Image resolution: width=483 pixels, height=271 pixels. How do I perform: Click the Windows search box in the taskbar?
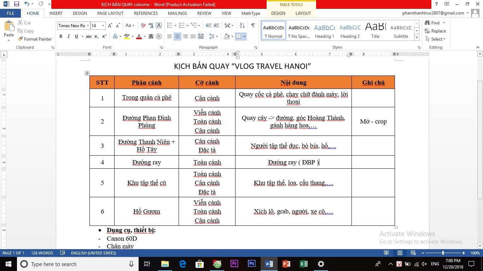(78, 264)
